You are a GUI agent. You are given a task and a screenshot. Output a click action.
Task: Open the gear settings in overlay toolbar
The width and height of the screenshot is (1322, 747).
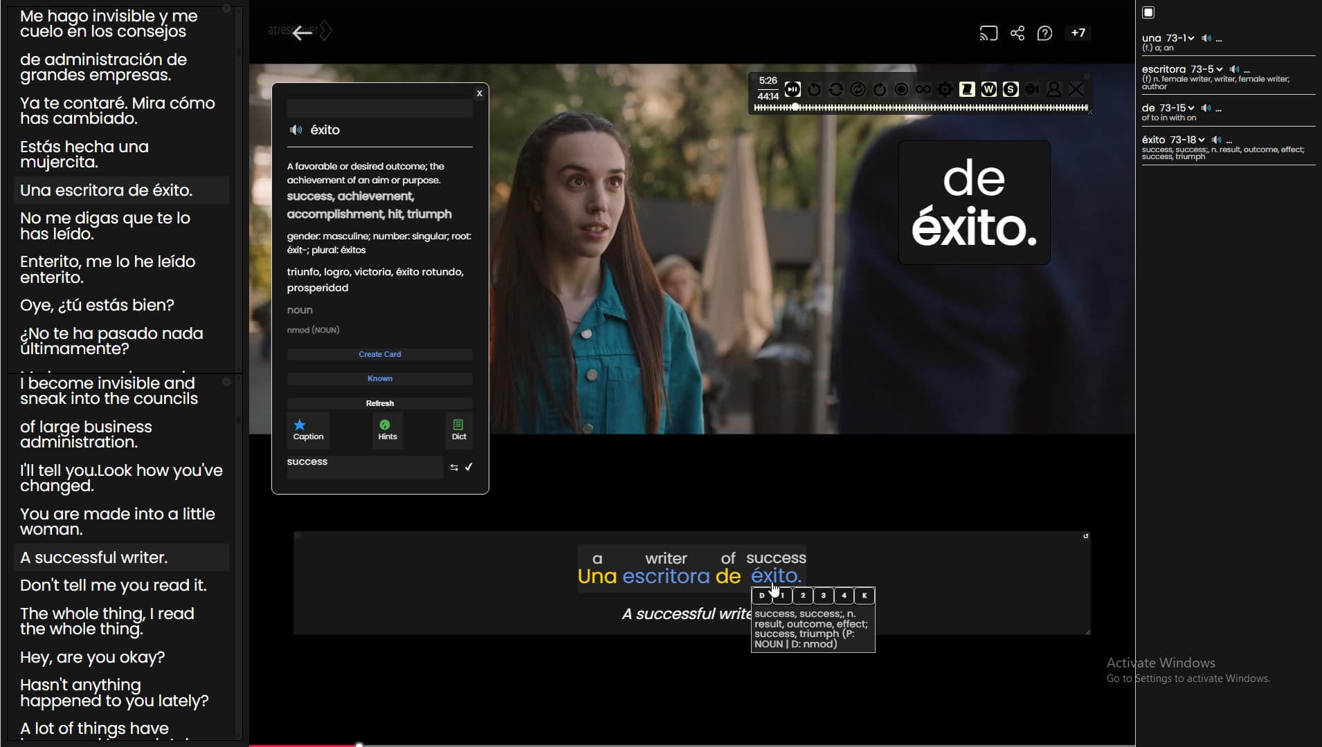(x=945, y=89)
